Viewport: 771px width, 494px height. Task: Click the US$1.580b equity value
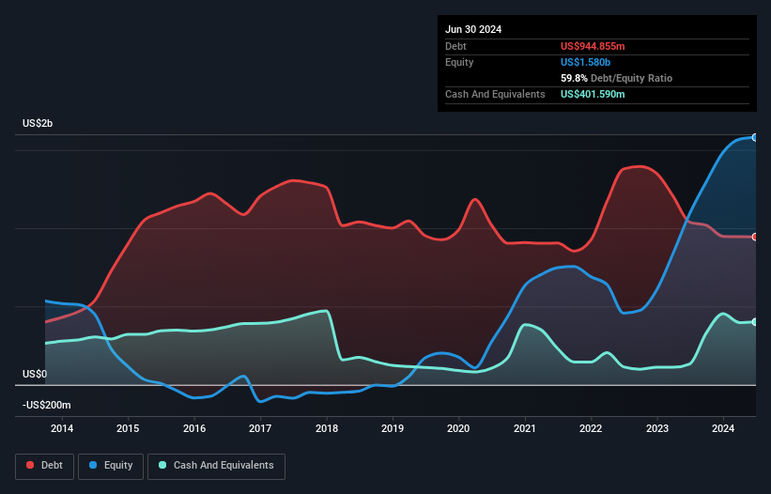[x=585, y=62]
